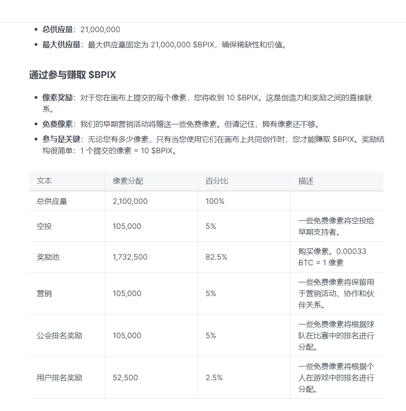406x411 pixels.
Task: Select the "公会排名奖励" row label
Action: [x=60, y=335]
